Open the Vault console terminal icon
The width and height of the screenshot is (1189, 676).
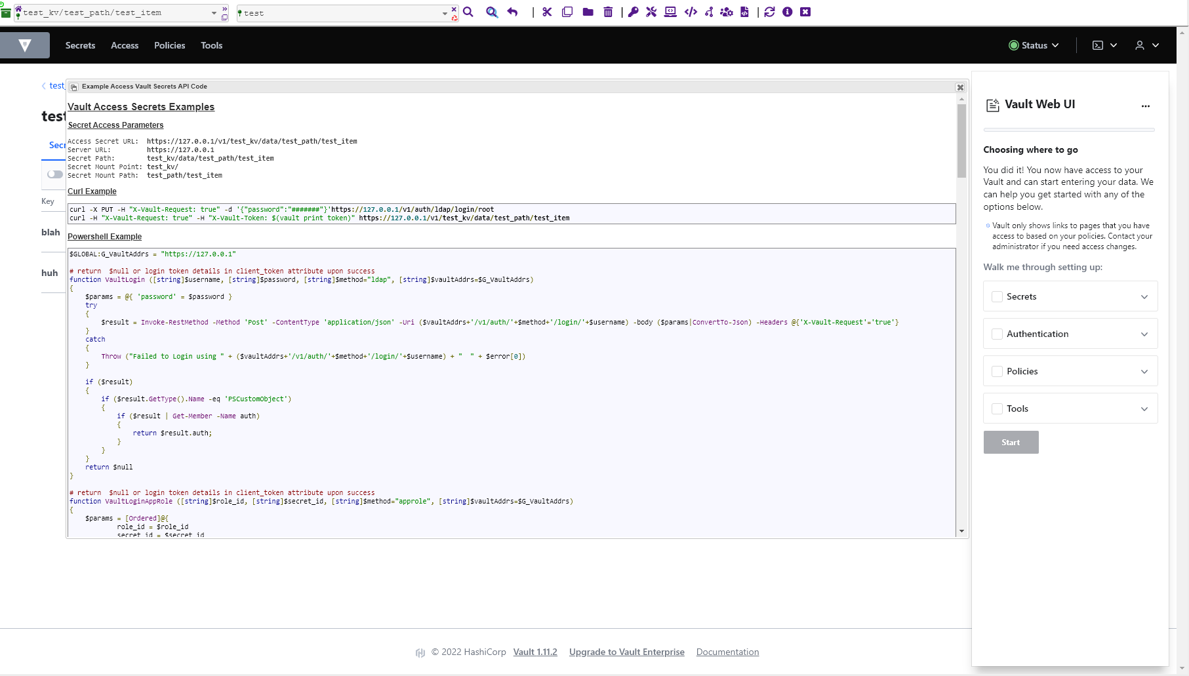[1097, 45]
